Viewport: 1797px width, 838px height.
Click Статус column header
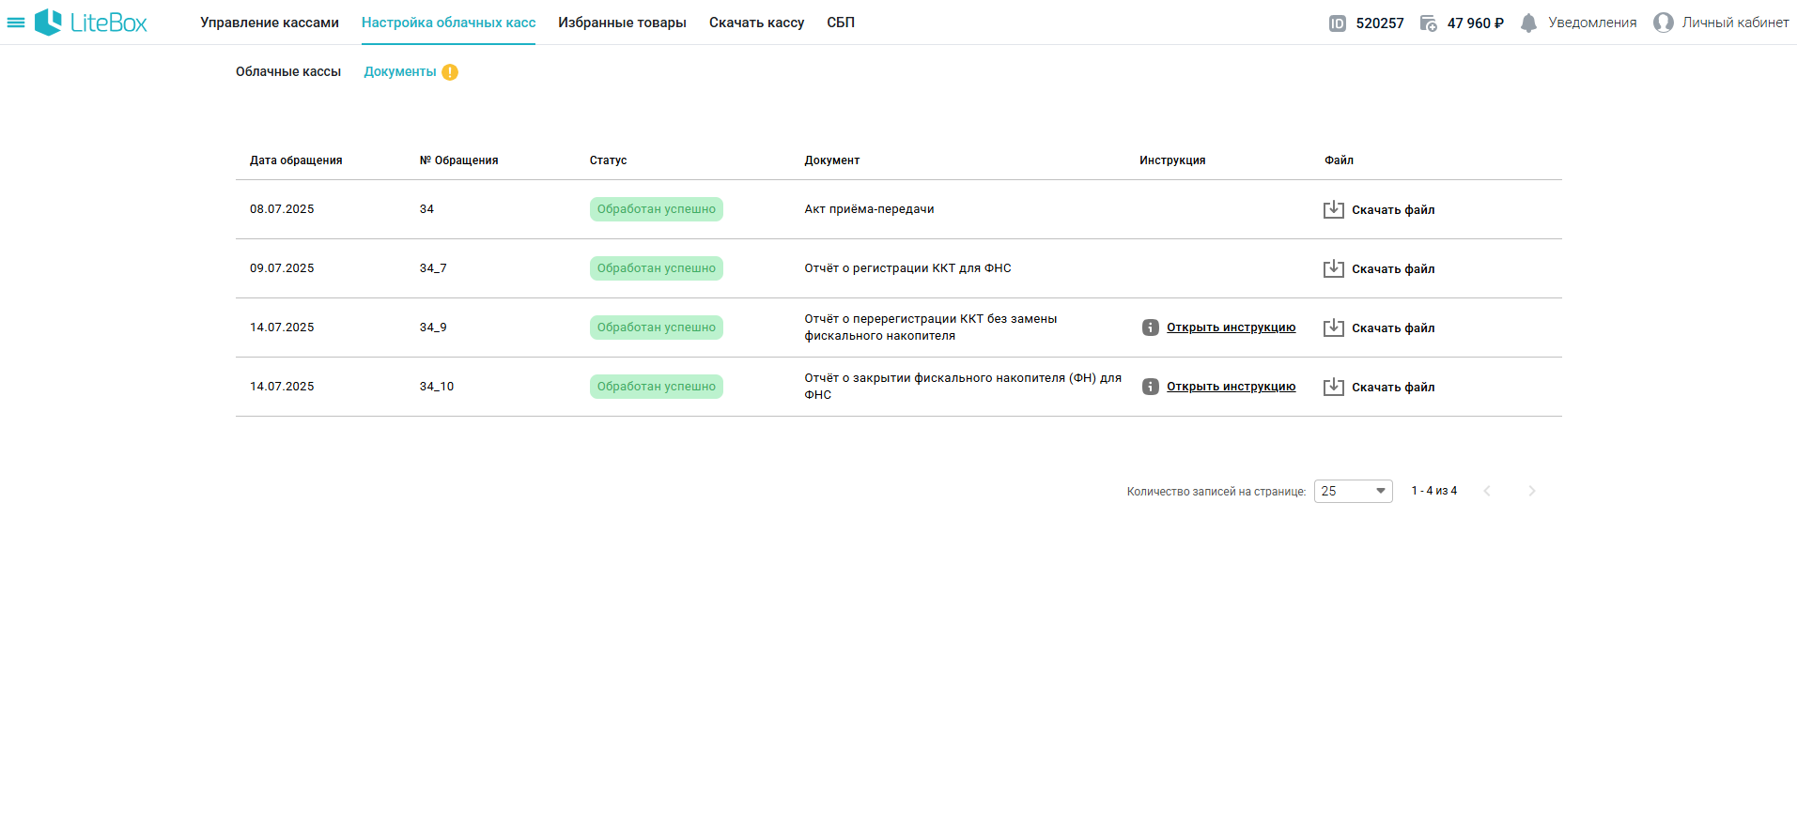[608, 160]
